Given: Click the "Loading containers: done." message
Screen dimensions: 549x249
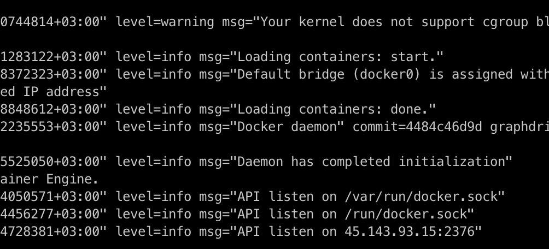Looking at the screenshot, I should pyautogui.click(x=336, y=109).
